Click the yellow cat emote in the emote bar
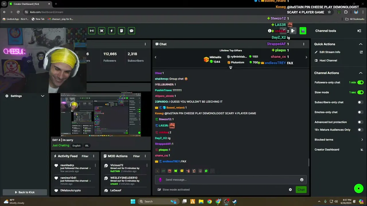 182,171
